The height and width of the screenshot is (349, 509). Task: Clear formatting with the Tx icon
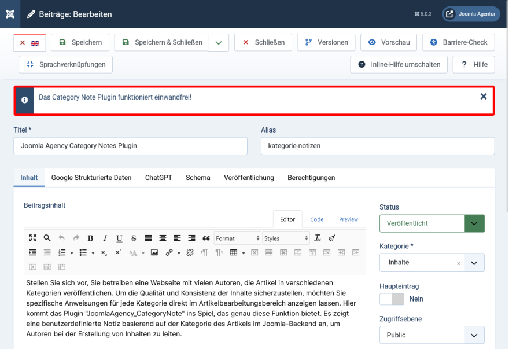point(318,238)
